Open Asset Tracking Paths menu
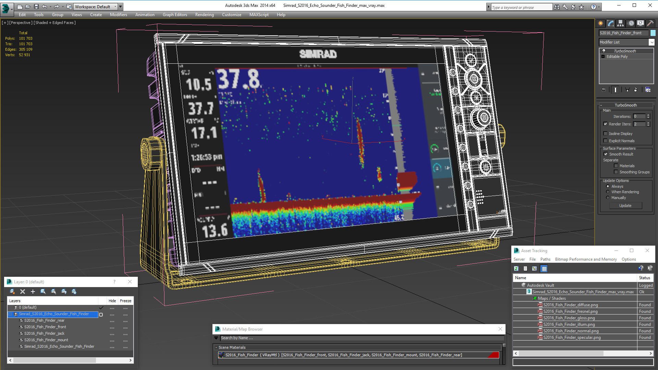Screen dimensions: 658x370 [545, 259]
